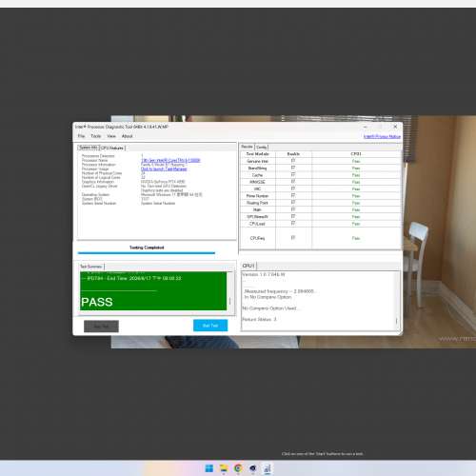Screen dimensions: 476x476
Task: Launch Chrome from the taskbar
Action: (238, 468)
